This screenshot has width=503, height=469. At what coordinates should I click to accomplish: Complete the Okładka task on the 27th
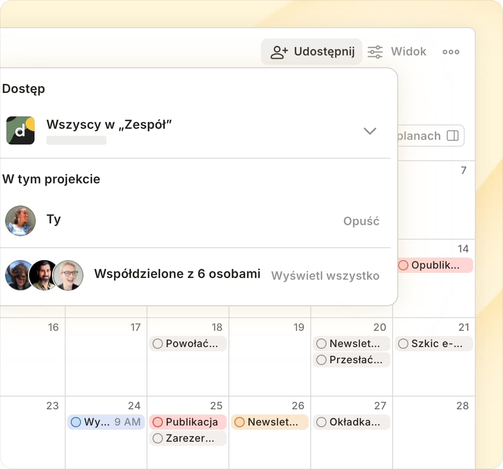tap(321, 422)
